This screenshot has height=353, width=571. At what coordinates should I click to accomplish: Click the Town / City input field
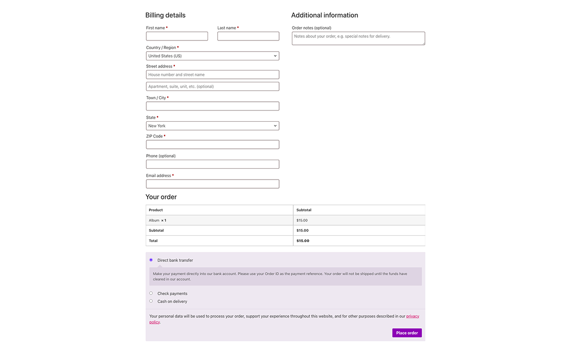click(212, 106)
